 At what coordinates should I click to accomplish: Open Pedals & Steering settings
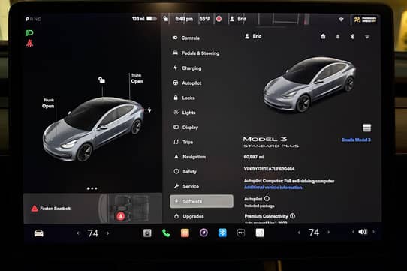point(196,53)
